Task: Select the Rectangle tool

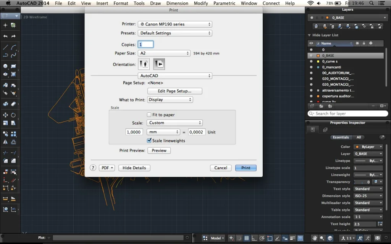Action: click(x=13, y=66)
